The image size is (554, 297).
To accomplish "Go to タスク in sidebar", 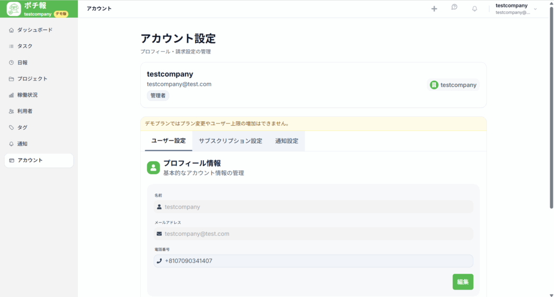I will coord(25,46).
